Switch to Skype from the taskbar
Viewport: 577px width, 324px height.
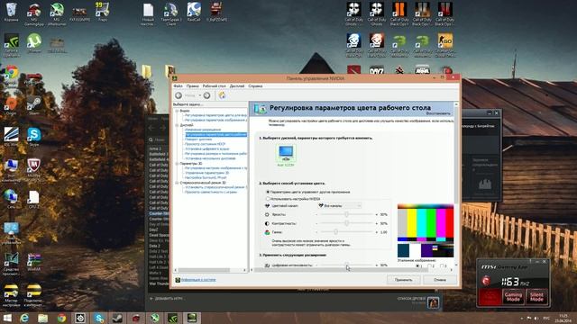[98, 318]
